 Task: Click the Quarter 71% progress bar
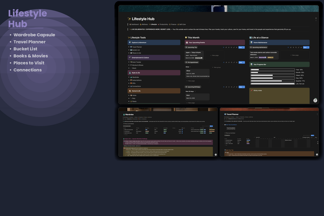point(272,81)
